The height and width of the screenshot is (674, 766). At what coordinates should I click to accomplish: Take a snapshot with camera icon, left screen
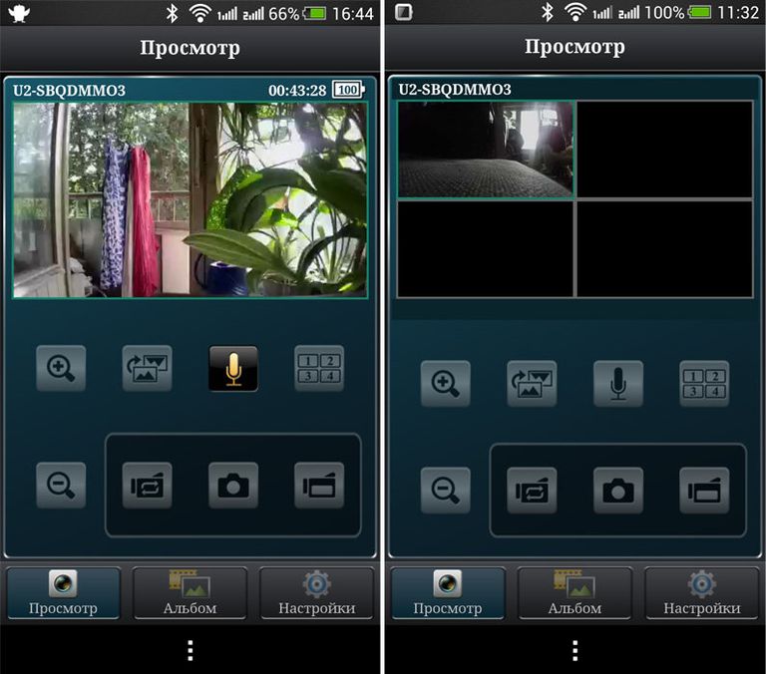pos(233,486)
